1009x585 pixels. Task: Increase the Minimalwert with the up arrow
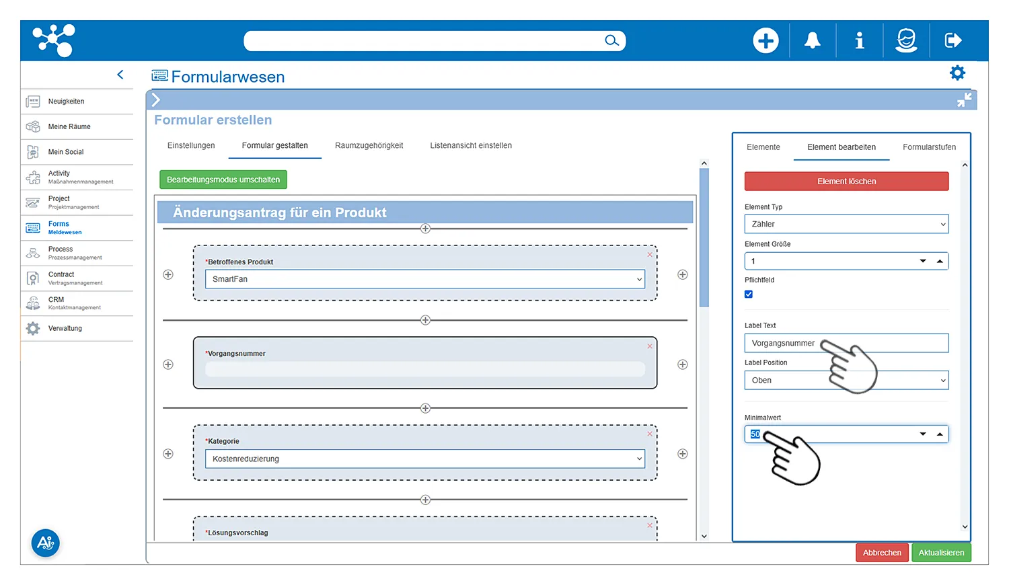(940, 434)
